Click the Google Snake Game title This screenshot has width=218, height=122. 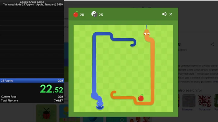point(32,2)
